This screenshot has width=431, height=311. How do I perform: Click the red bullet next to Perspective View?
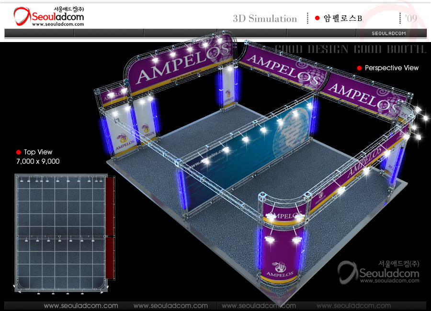tap(359, 68)
